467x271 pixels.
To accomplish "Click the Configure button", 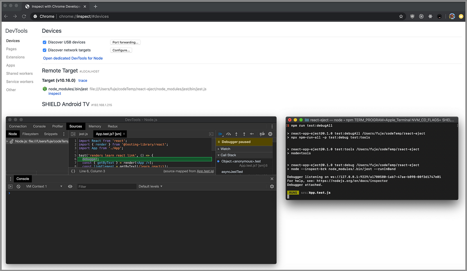I will pos(121,50).
